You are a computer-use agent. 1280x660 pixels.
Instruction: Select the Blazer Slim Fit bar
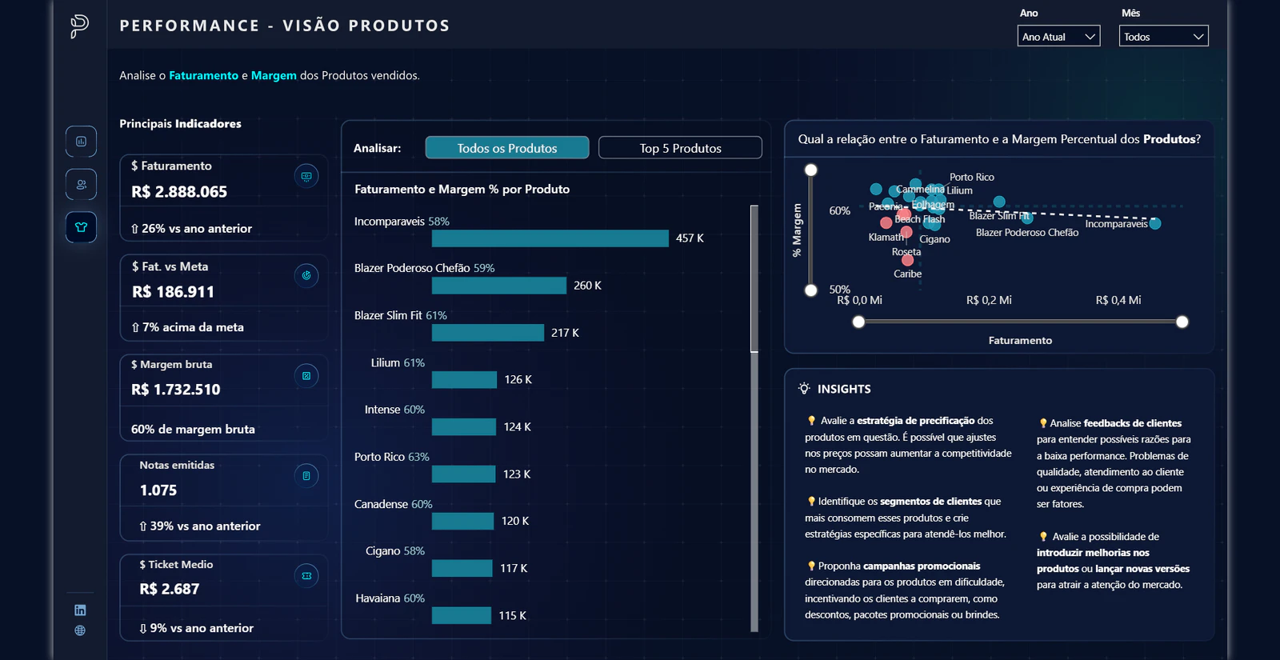(x=488, y=333)
